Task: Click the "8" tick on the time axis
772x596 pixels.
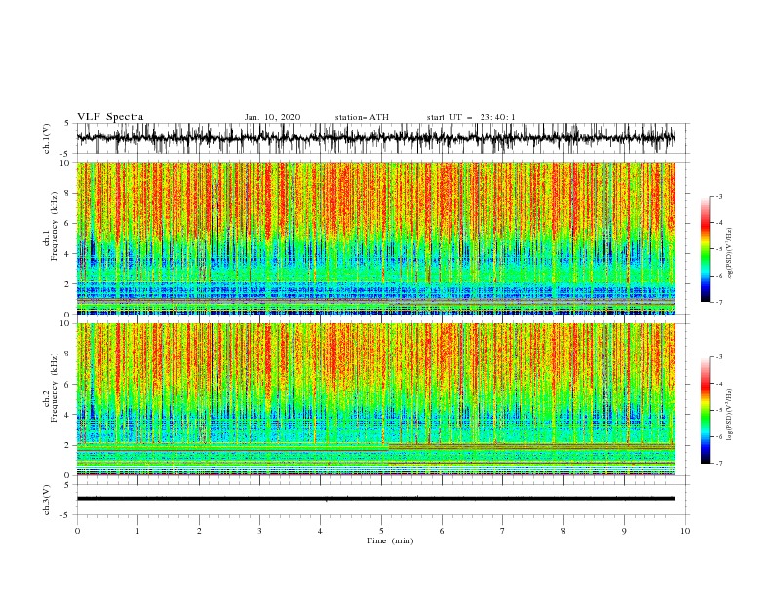Action: pos(563,531)
